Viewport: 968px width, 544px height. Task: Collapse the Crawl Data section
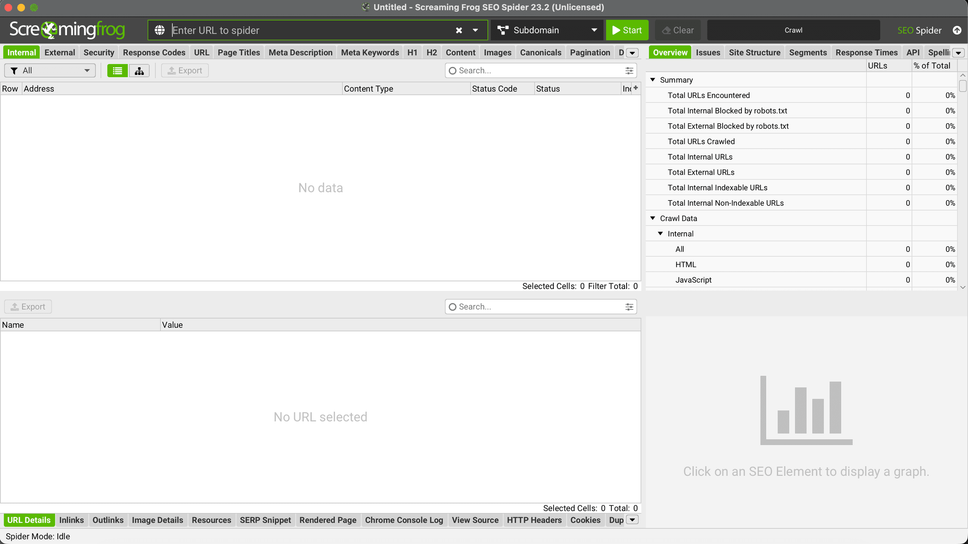click(x=653, y=218)
